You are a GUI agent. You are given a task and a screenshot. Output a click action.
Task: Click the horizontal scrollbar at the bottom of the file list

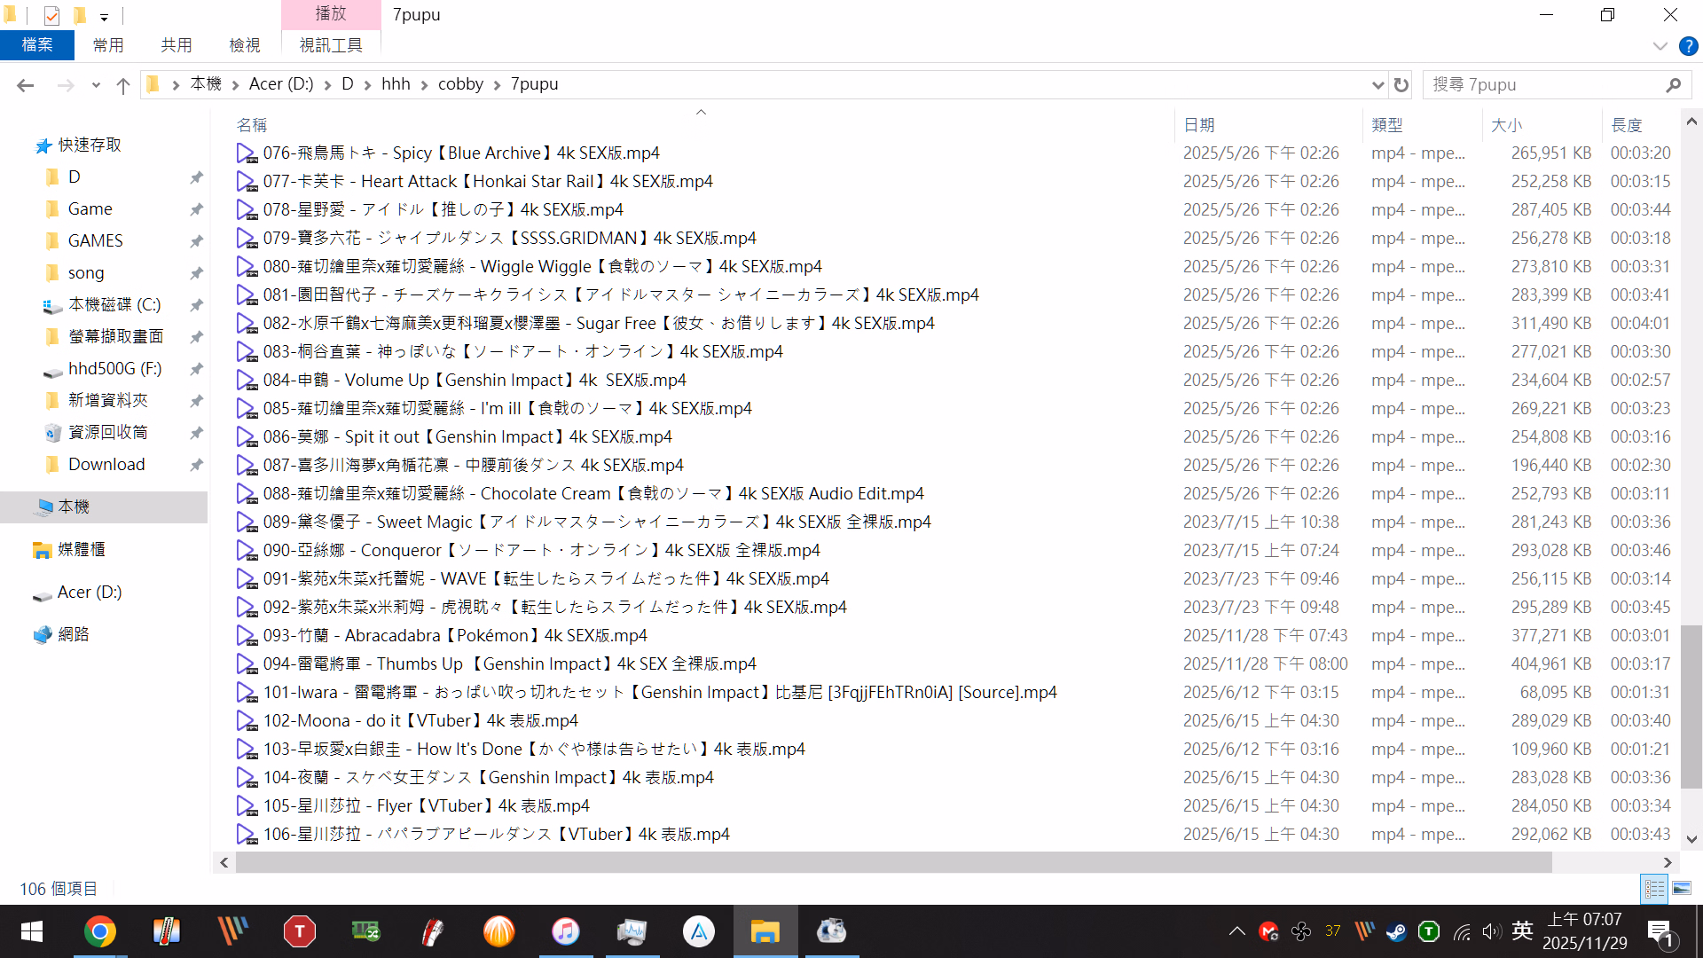887,862
